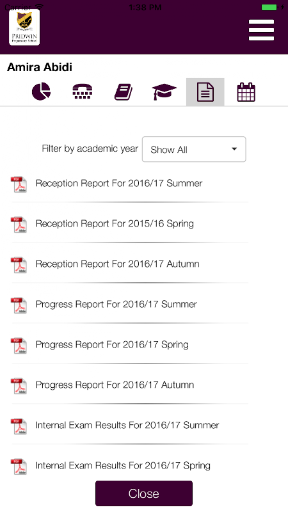Click the dropdown arrow beside Show All
Image resolution: width=288 pixels, height=512 pixels.
(234, 149)
